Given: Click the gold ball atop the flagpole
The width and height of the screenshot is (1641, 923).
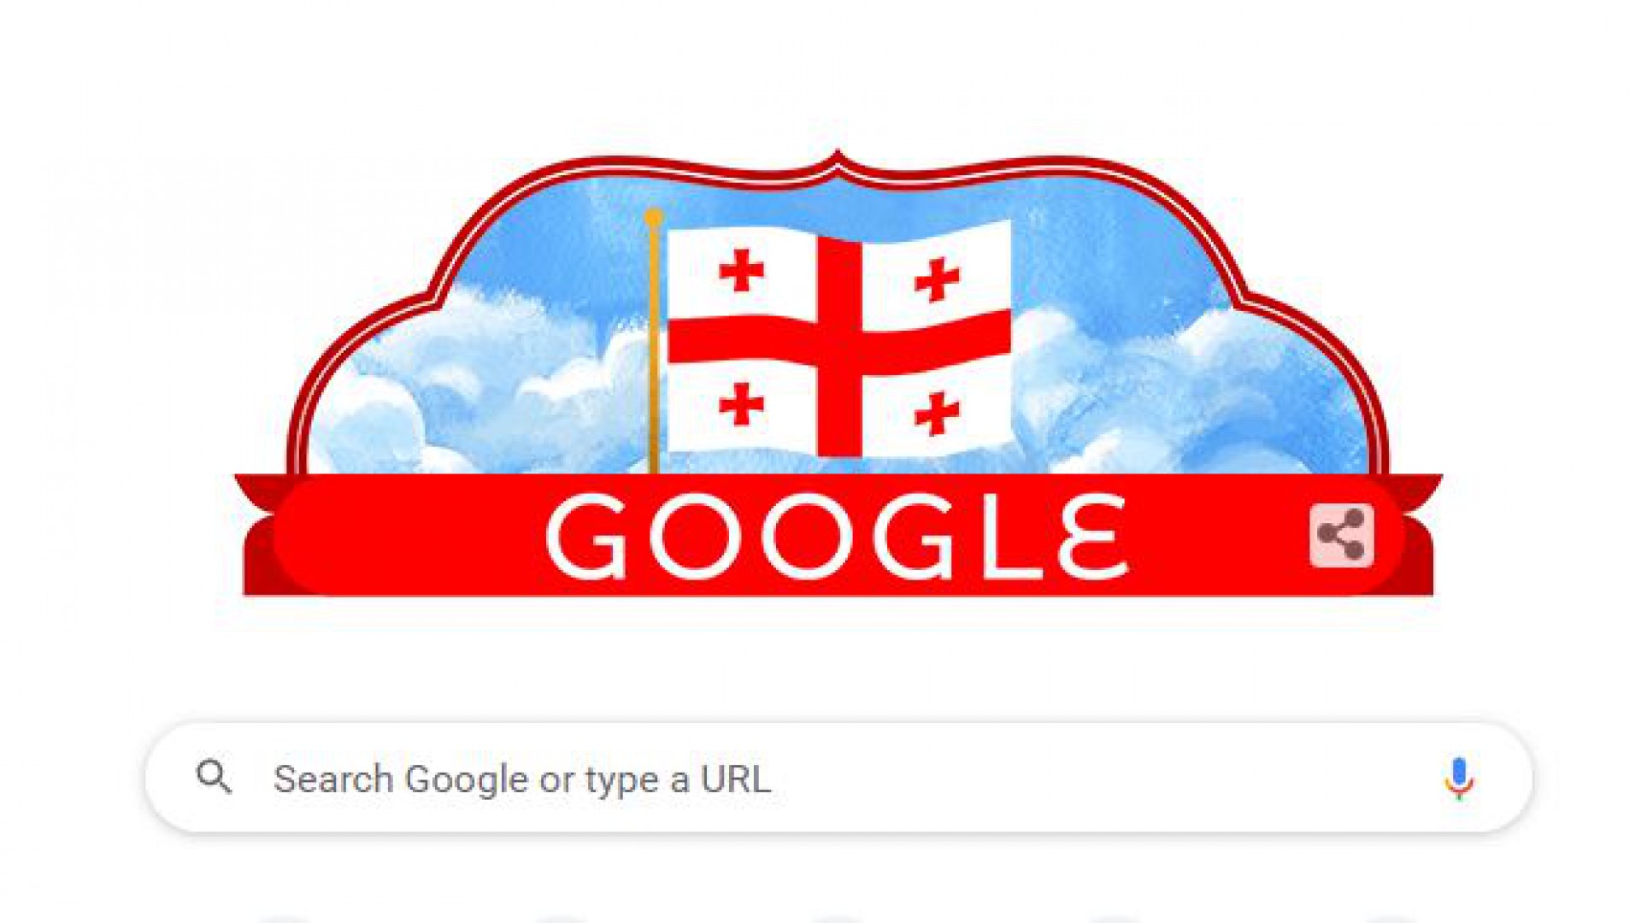Looking at the screenshot, I should (x=654, y=218).
